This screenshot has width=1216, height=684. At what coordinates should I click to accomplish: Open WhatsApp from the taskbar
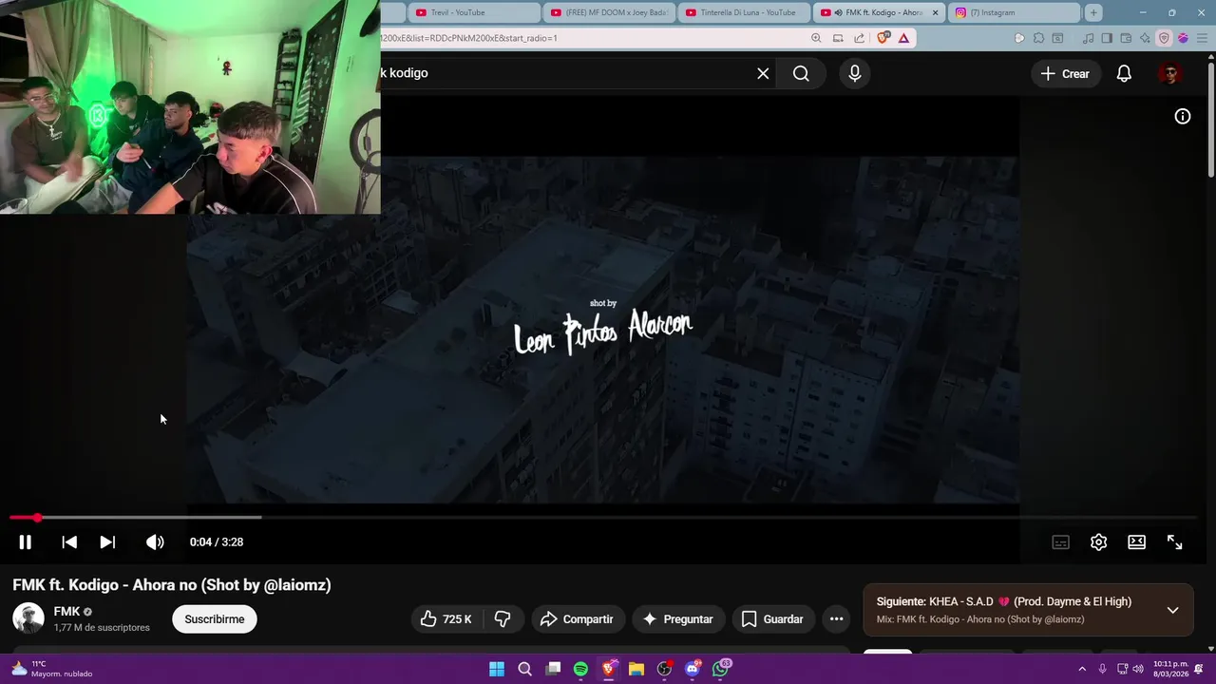[x=721, y=669]
